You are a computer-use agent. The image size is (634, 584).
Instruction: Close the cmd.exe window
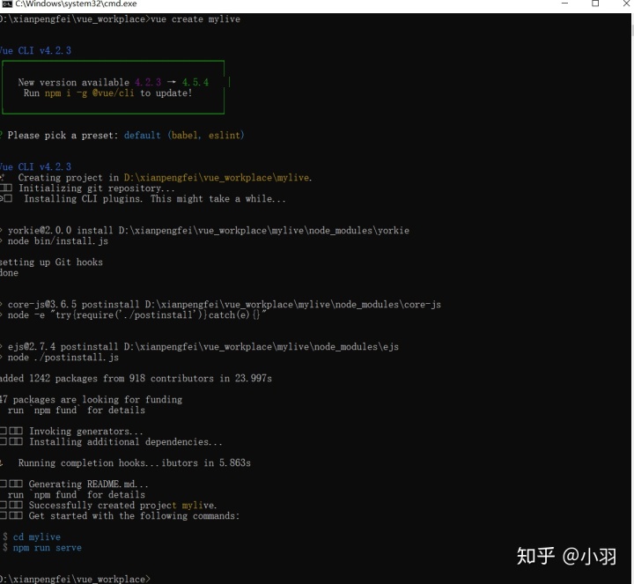[626, 4]
